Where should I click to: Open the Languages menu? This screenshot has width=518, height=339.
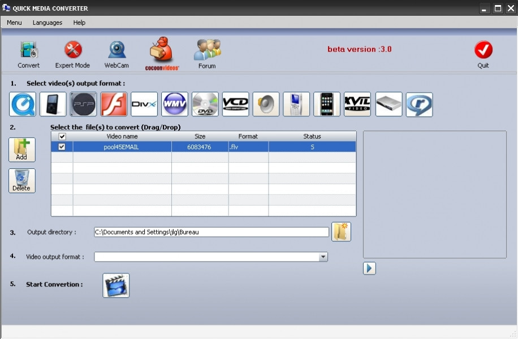coord(48,23)
